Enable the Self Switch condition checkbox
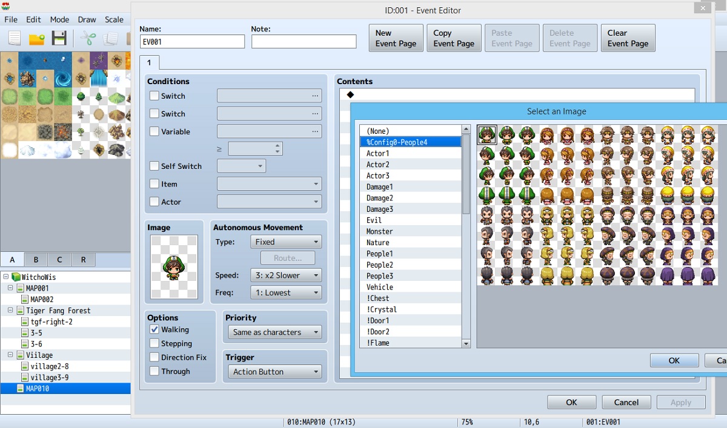Viewport: 727px width, 428px height. 154,166
